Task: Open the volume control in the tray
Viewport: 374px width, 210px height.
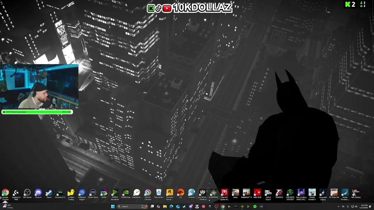Action: tap(356, 206)
